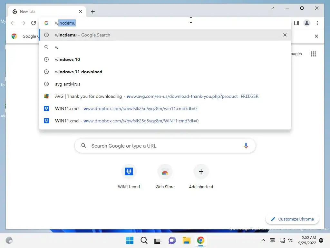Click the Chrome icon on the taskbar
The height and width of the screenshot is (248, 330).
tap(200, 240)
